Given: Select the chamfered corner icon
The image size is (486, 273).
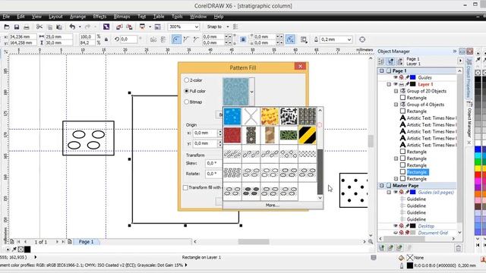Looking at the screenshot, I should click(x=196, y=39).
